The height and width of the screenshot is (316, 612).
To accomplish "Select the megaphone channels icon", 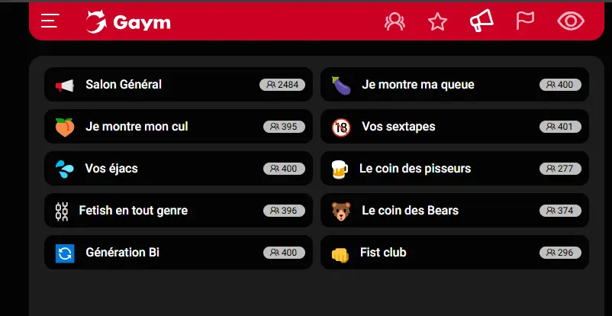I will tap(482, 21).
